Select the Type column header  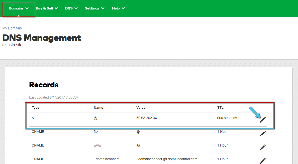coord(36,108)
